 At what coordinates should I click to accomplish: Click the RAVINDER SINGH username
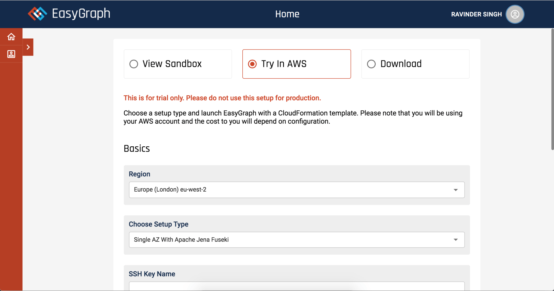pos(476,14)
